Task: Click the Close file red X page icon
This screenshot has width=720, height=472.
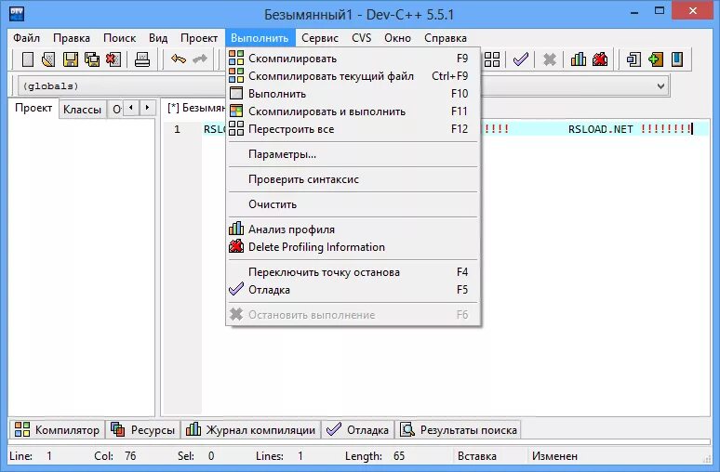Action: pos(113,59)
